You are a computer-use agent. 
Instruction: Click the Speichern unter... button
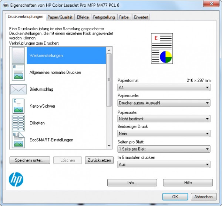[x=30, y=160]
